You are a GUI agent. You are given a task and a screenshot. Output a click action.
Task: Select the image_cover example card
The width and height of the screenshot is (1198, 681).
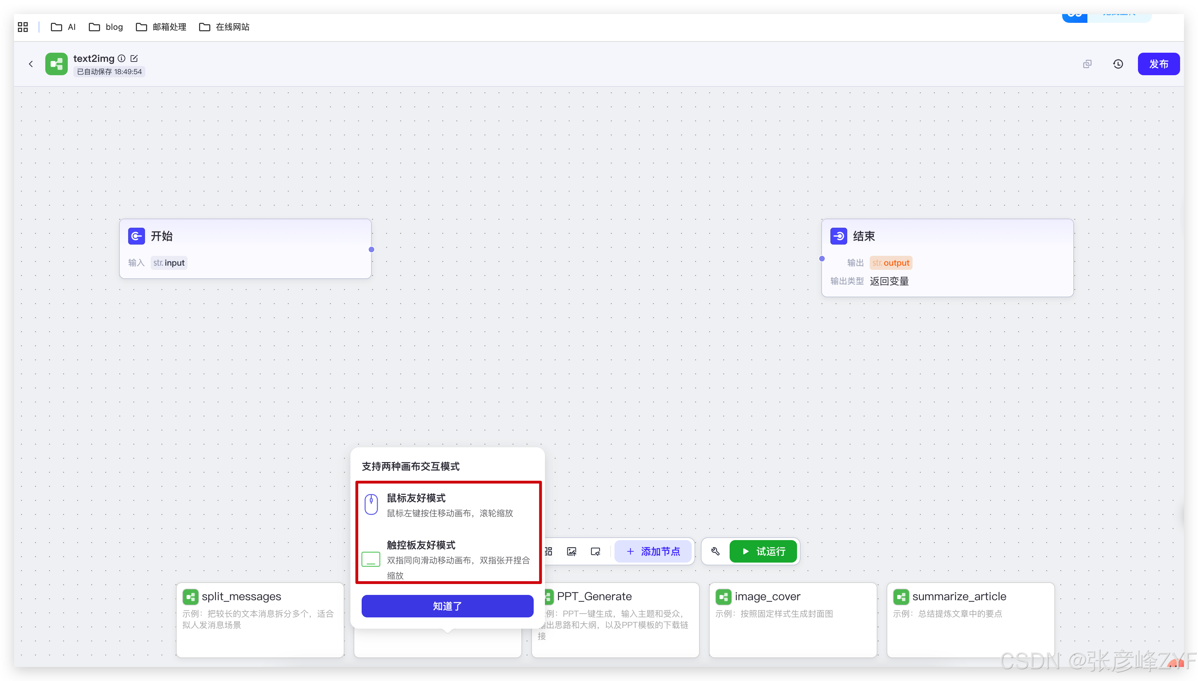coord(792,617)
